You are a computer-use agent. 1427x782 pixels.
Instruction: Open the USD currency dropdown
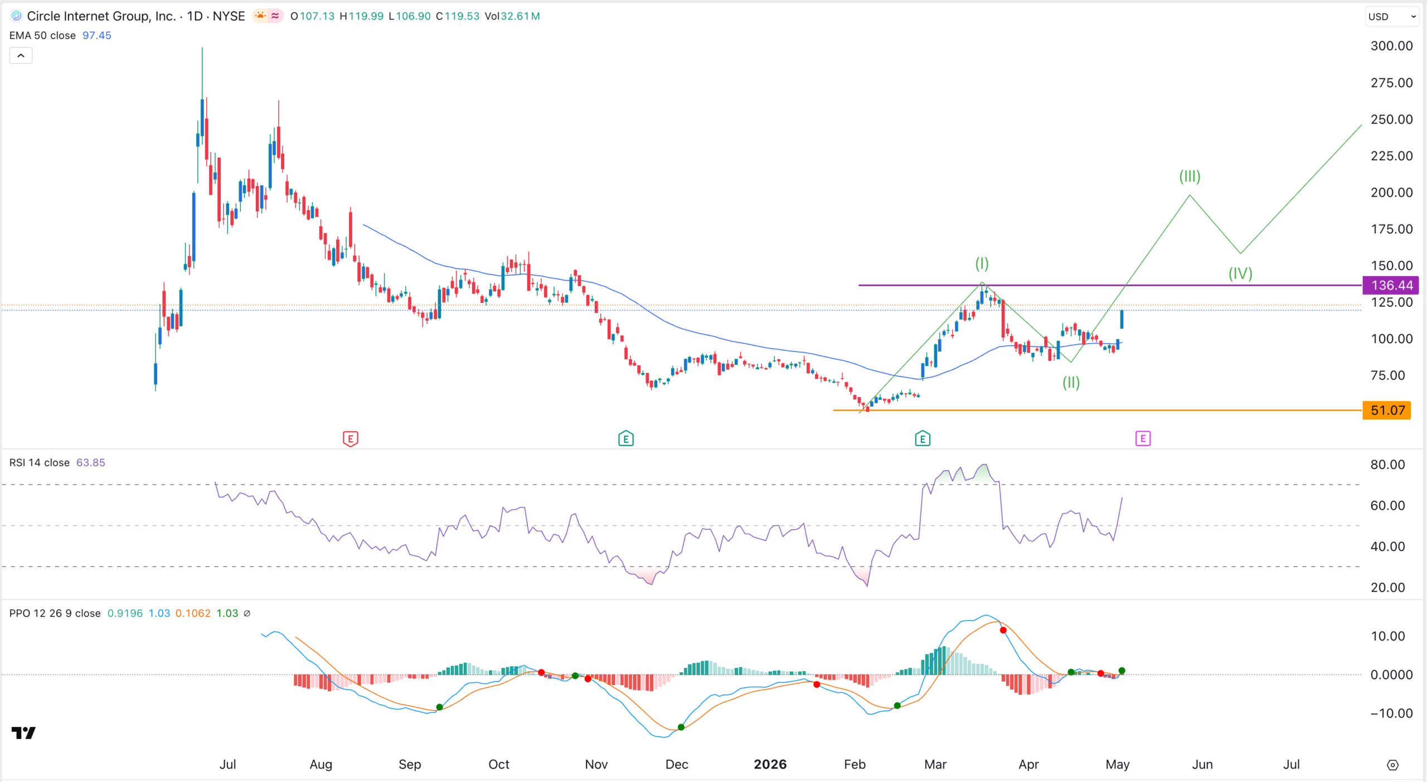pyautogui.click(x=1391, y=17)
